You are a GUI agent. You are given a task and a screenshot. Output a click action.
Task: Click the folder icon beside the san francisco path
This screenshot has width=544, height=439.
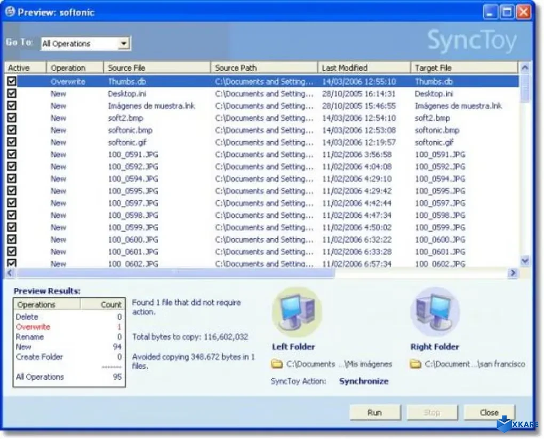[x=415, y=364]
